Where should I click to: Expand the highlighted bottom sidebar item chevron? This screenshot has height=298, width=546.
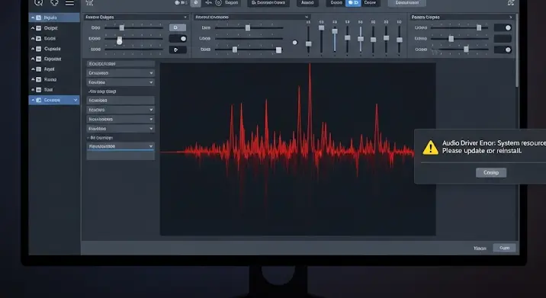pyautogui.click(x=75, y=100)
